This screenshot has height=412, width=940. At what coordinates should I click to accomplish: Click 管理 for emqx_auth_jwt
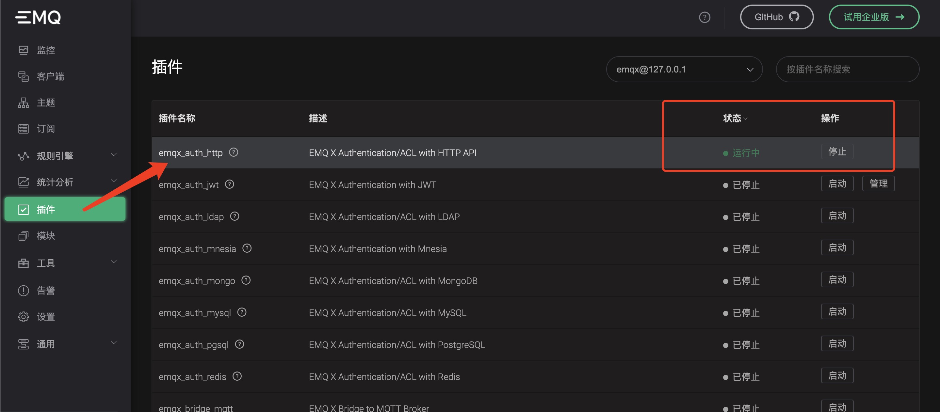tap(878, 183)
